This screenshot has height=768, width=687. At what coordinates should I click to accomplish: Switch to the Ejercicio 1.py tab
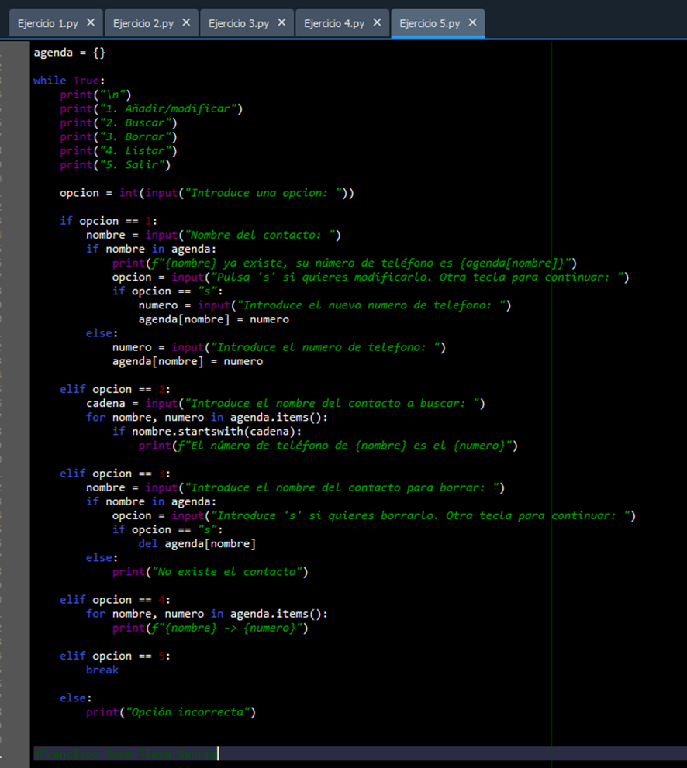(x=48, y=23)
